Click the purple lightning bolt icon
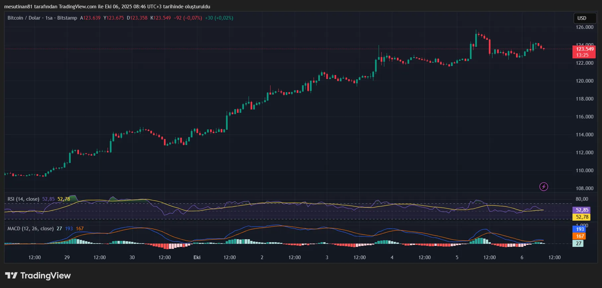Image resolution: width=602 pixels, height=288 pixels. (544, 187)
